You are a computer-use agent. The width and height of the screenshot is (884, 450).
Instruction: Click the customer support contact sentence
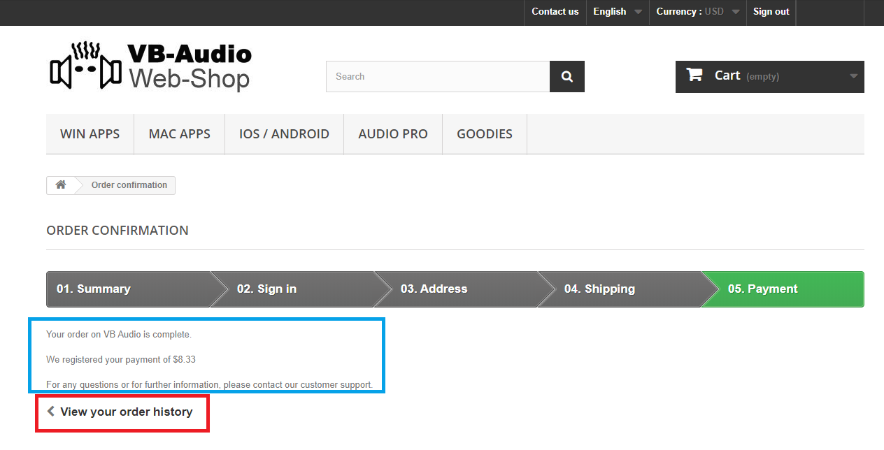click(210, 385)
